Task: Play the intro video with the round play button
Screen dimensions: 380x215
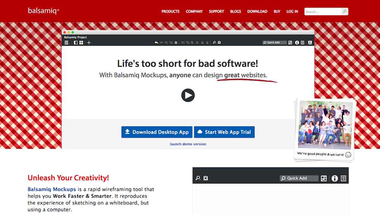Action: tap(188, 95)
